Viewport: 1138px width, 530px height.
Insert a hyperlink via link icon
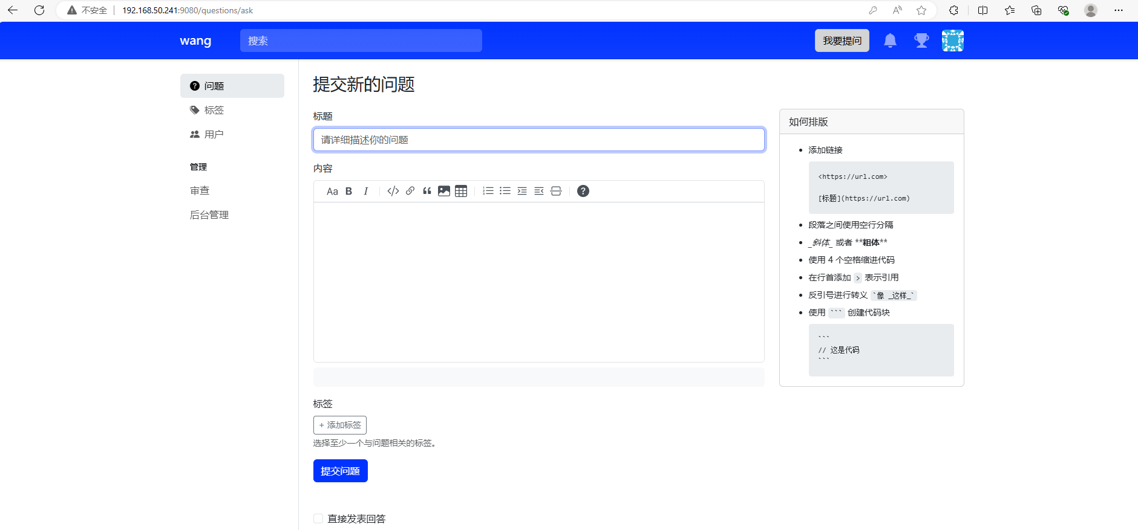point(410,192)
